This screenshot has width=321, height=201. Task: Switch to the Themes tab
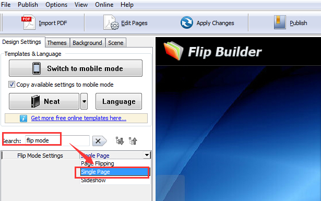click(x=57, y=43)
